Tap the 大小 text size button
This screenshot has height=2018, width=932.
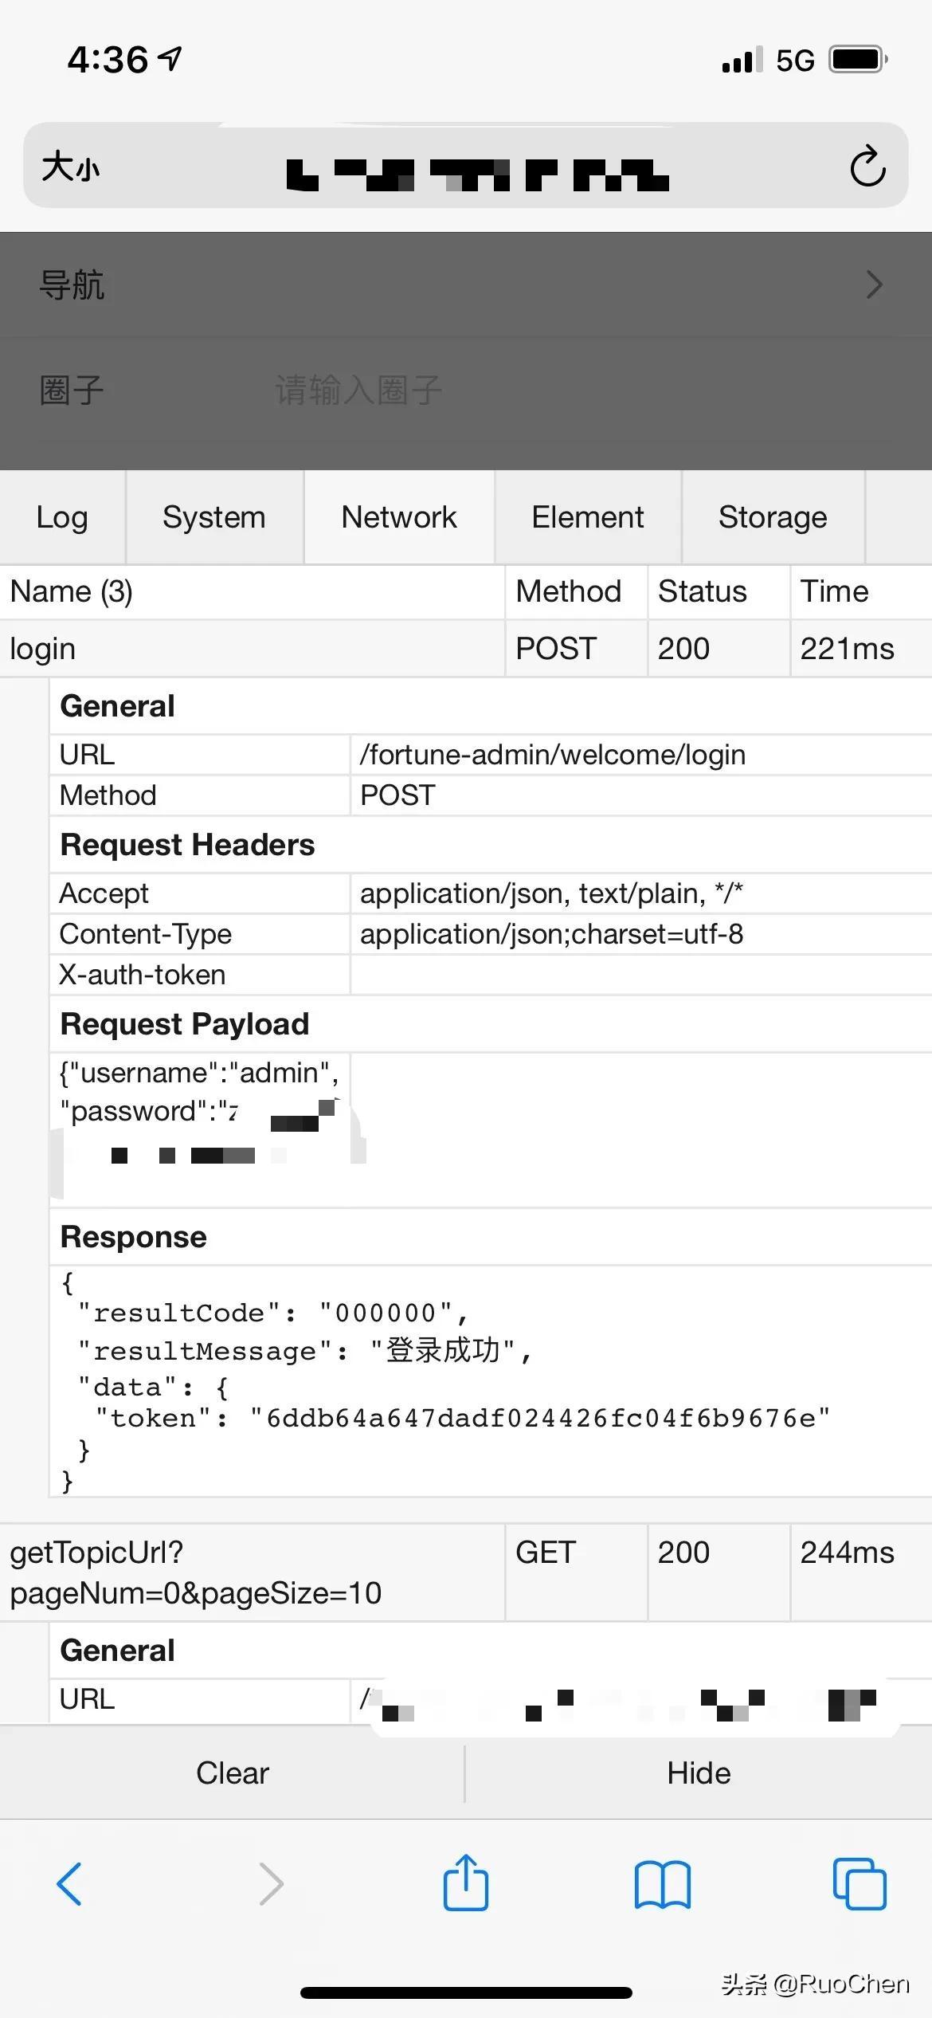71,167
